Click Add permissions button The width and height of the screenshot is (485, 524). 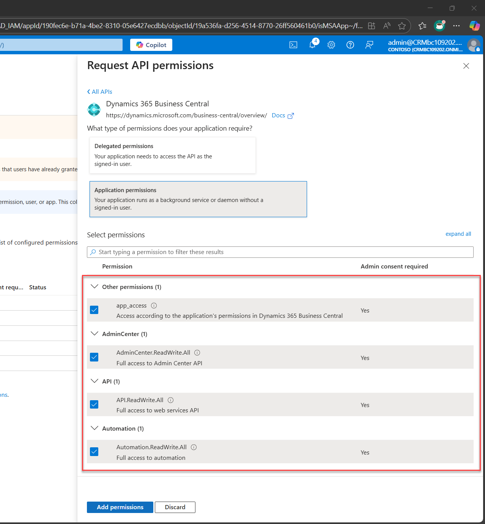[x=120, y=507]
